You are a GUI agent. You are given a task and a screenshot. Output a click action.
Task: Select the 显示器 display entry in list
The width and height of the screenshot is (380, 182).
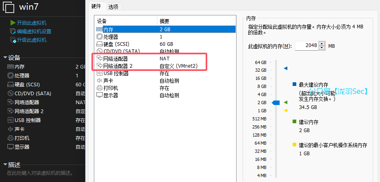click(111, 95)
